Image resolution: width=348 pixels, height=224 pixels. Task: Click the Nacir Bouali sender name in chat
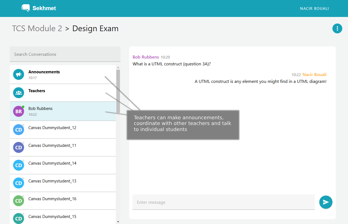[x=314, y=75]
